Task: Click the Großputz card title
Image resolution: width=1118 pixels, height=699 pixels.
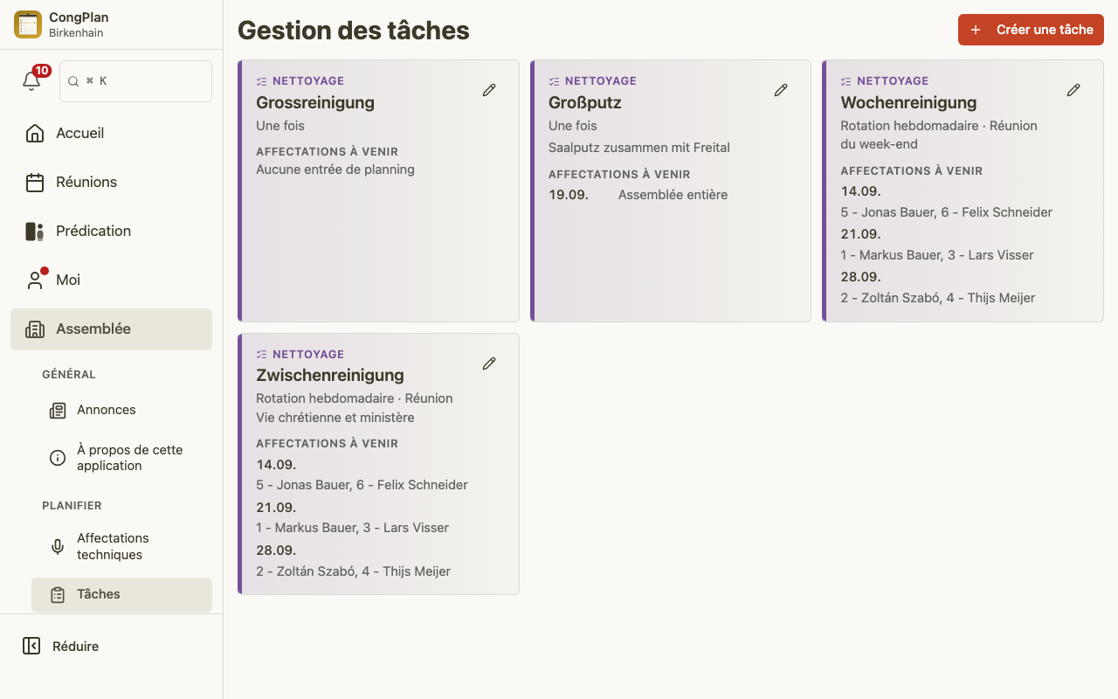Action: 585,102
